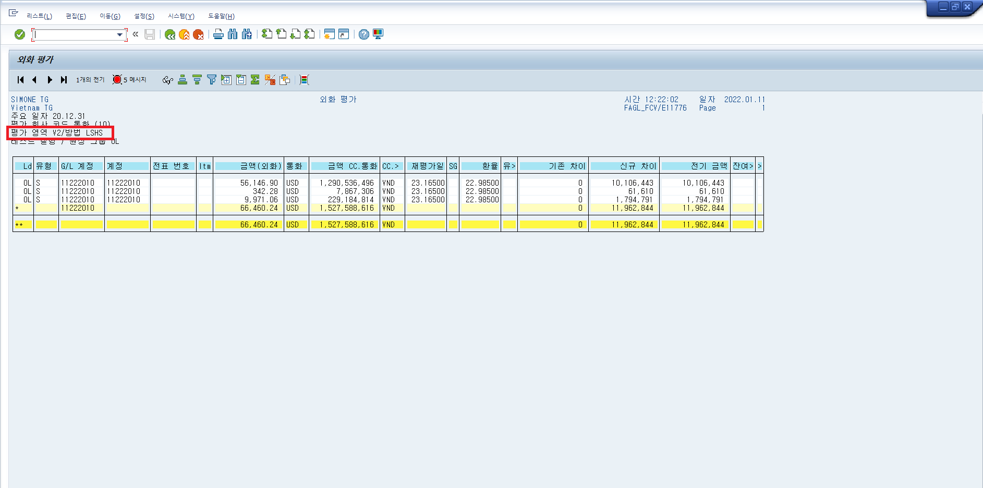983x488 pixels.
Task: Jump to last page icon
Action: pyautogui.click(x=309, y=34)
